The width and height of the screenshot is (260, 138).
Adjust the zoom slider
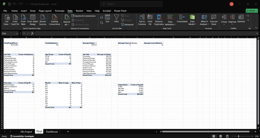239,136
